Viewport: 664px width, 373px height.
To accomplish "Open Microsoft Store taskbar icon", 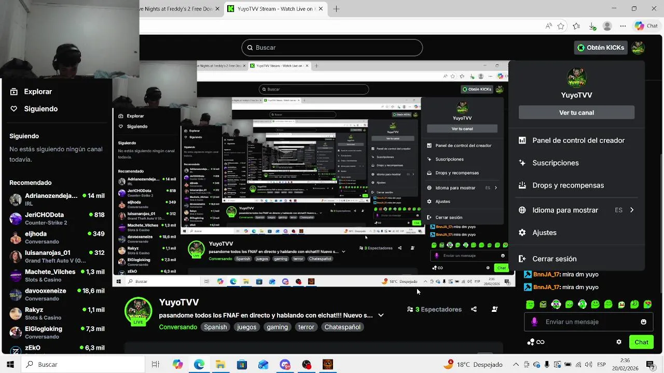I will point(242,364).
